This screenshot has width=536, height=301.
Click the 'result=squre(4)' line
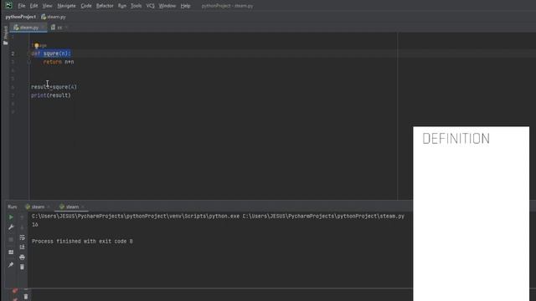tap(54, 87)
